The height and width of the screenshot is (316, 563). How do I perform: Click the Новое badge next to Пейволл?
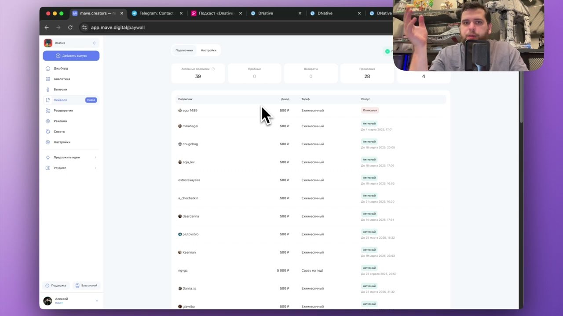(x=91, y=100)
